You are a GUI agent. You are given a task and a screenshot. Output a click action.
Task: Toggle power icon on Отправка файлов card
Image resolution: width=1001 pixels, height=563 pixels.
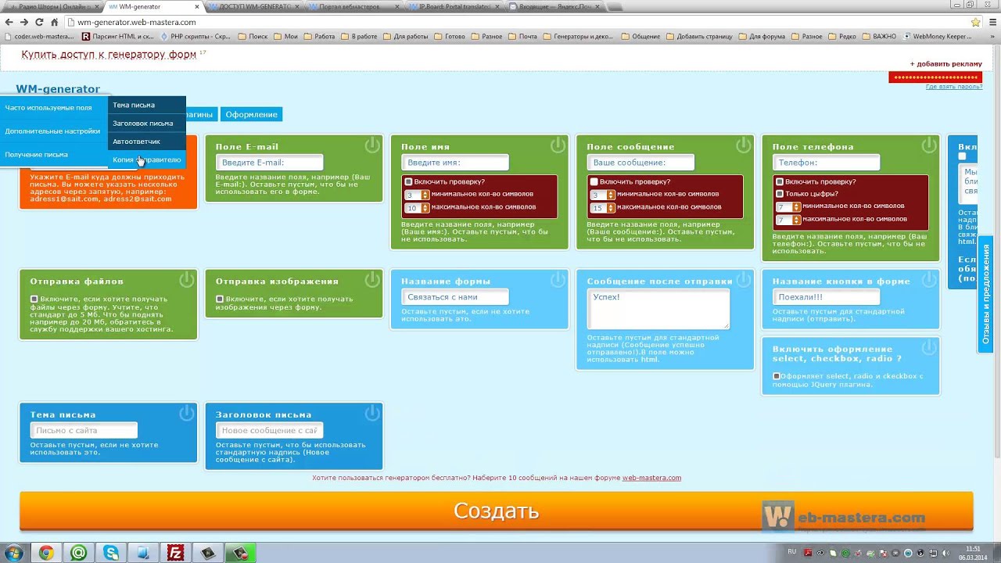pos(186,279)
